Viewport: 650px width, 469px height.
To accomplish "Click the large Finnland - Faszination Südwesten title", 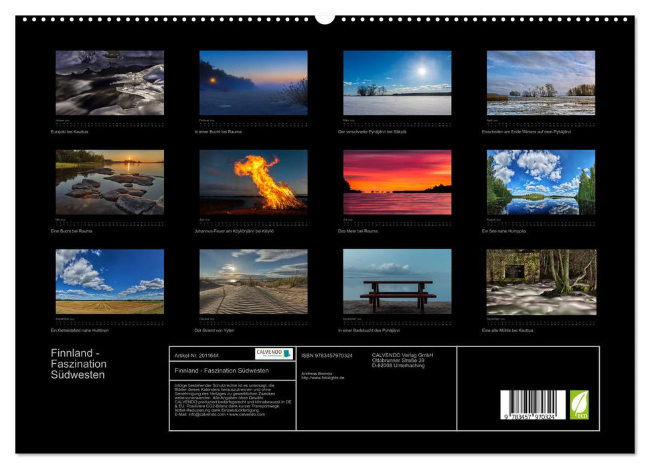I will 78,364.
